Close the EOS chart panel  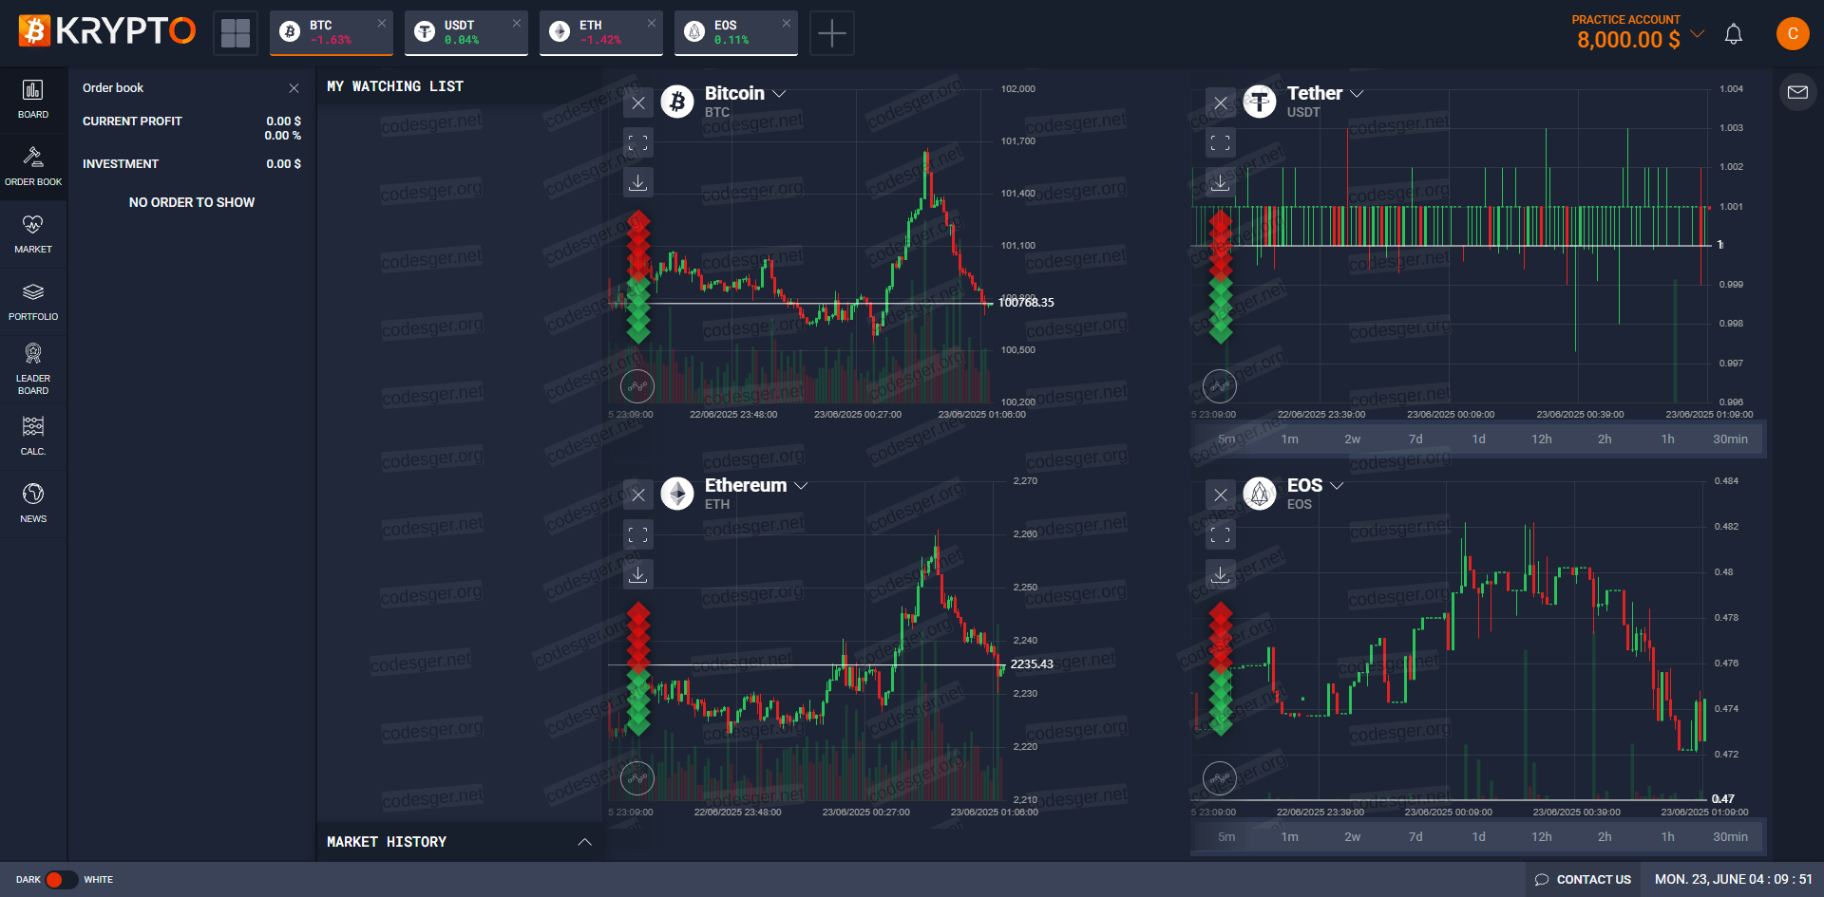[x=1221, y=495]
